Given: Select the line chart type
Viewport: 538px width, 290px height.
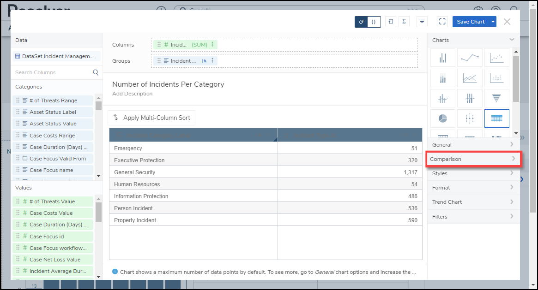Looking at the screenshot, I should click(x=470, y=58).
